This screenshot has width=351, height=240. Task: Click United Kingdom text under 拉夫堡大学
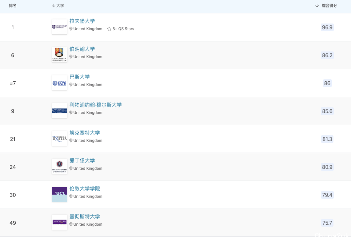[x=88, y=29]
